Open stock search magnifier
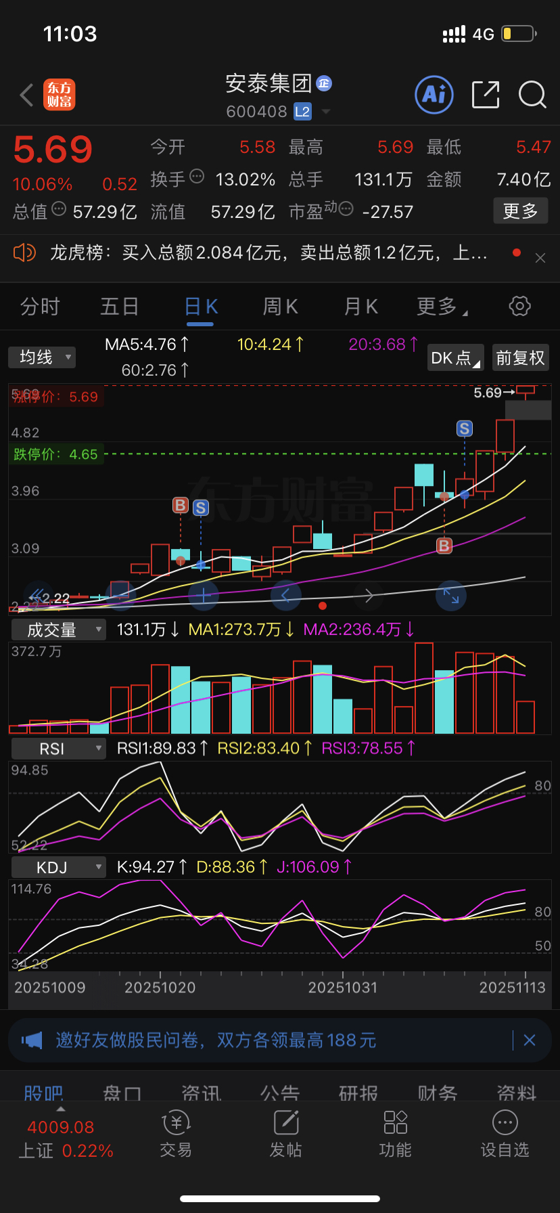The height and width of the screenshot is (1213, 560). click(x=532, y=95)
